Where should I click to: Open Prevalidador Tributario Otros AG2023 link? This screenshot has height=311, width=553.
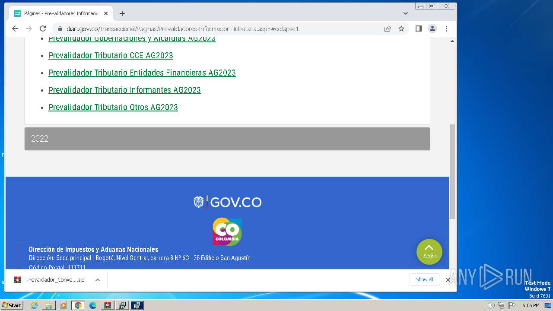pos(113,107)
